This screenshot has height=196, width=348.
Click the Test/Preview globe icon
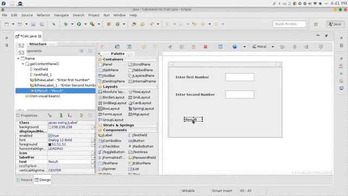[234, 47]
